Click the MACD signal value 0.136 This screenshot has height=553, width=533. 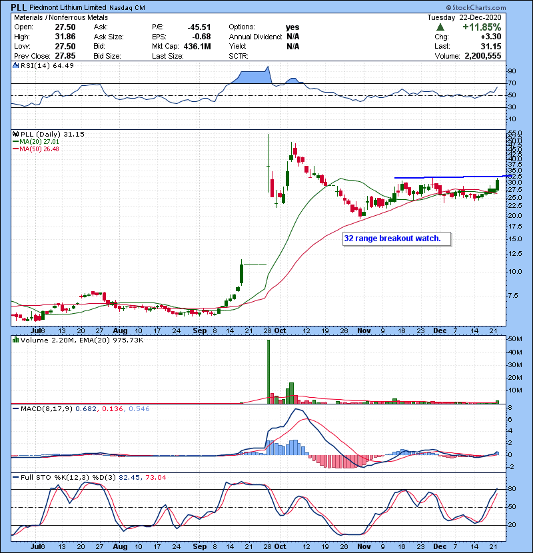pyautogui.click(x=112, y=409)
